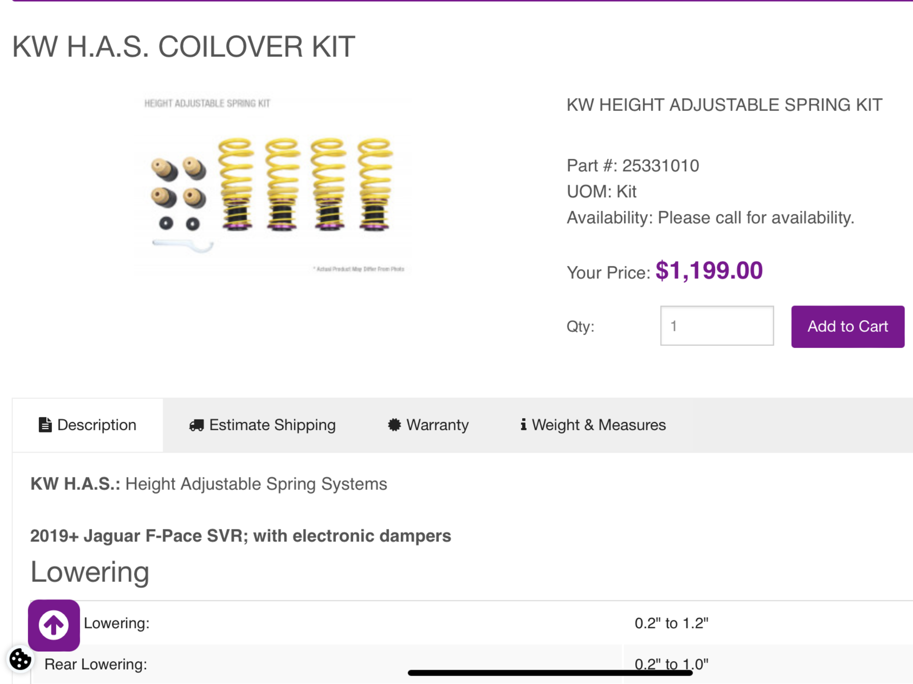The image size is (913, 684).
Task: Click the $1,199.00 price
Action: pos(709,271)
